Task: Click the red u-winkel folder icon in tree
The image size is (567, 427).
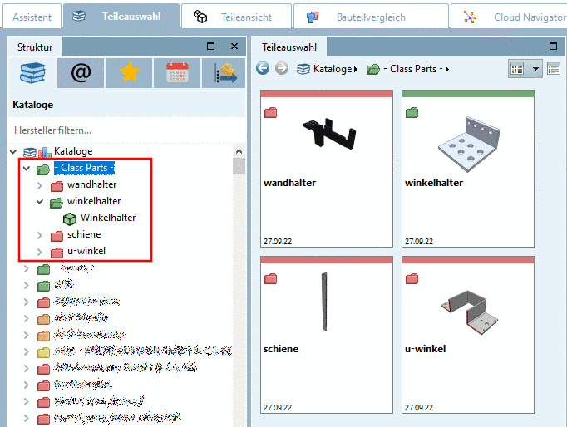Action: 57,253
